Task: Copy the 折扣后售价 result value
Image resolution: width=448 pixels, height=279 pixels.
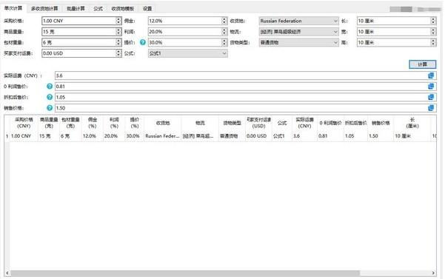Action: pos(431,97)
